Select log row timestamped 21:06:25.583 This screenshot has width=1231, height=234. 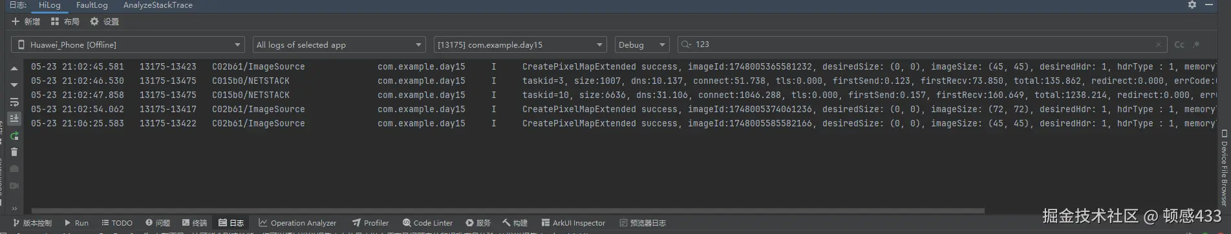621,123
